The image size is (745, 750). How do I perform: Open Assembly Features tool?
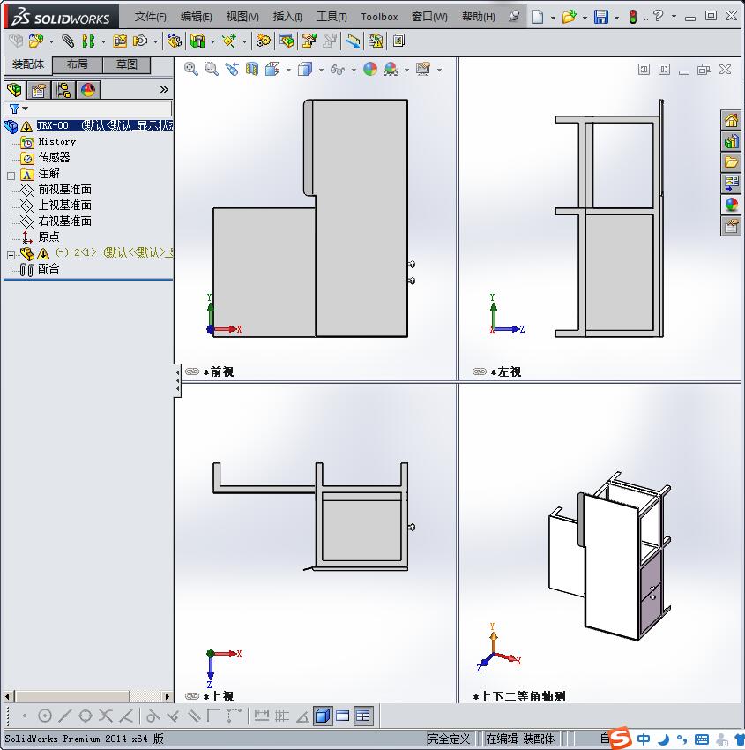pos(197,41)
